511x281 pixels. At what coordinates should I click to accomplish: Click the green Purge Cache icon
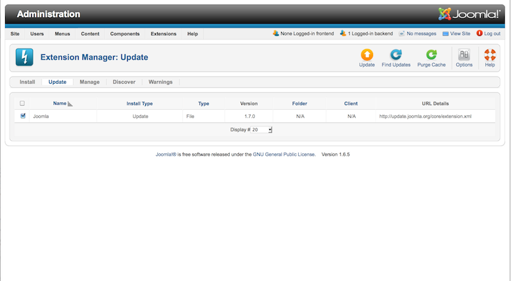[x=431, y=56]
